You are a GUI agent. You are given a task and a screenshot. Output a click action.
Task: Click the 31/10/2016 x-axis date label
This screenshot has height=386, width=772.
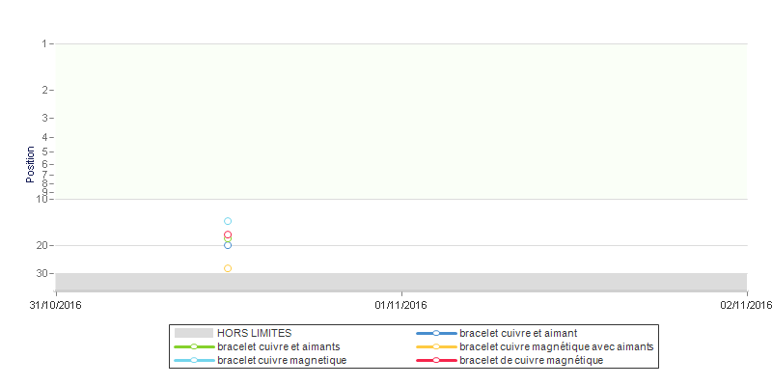56,306
